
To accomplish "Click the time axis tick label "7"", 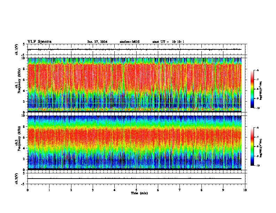I will (180, 190).
